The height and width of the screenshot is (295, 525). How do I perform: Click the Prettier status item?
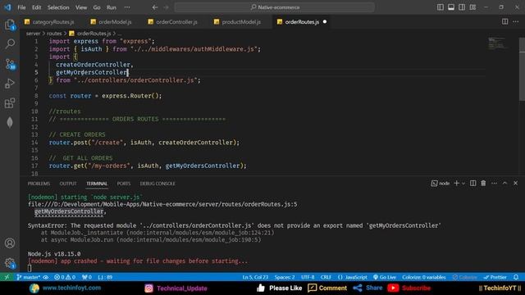click(x=495, y=277)
